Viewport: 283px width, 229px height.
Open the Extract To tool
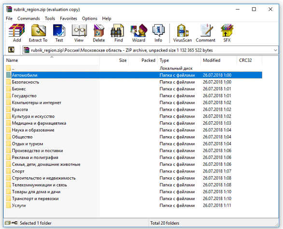tap(38, 33)
